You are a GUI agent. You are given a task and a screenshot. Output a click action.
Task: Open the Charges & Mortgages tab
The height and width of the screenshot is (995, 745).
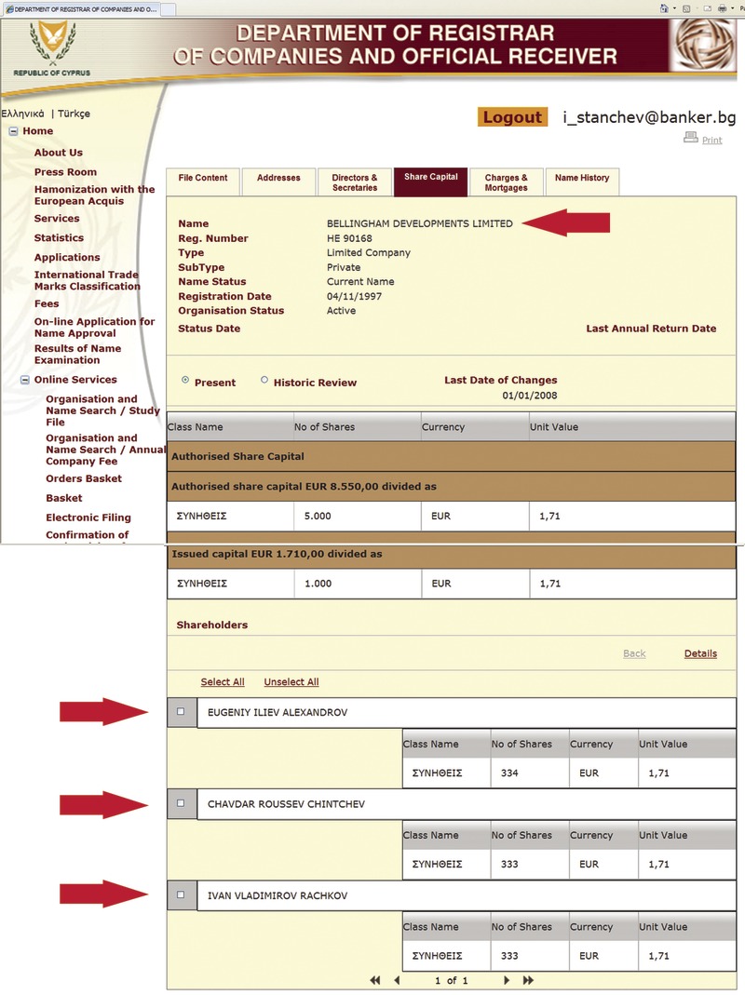tap(507, 182)
